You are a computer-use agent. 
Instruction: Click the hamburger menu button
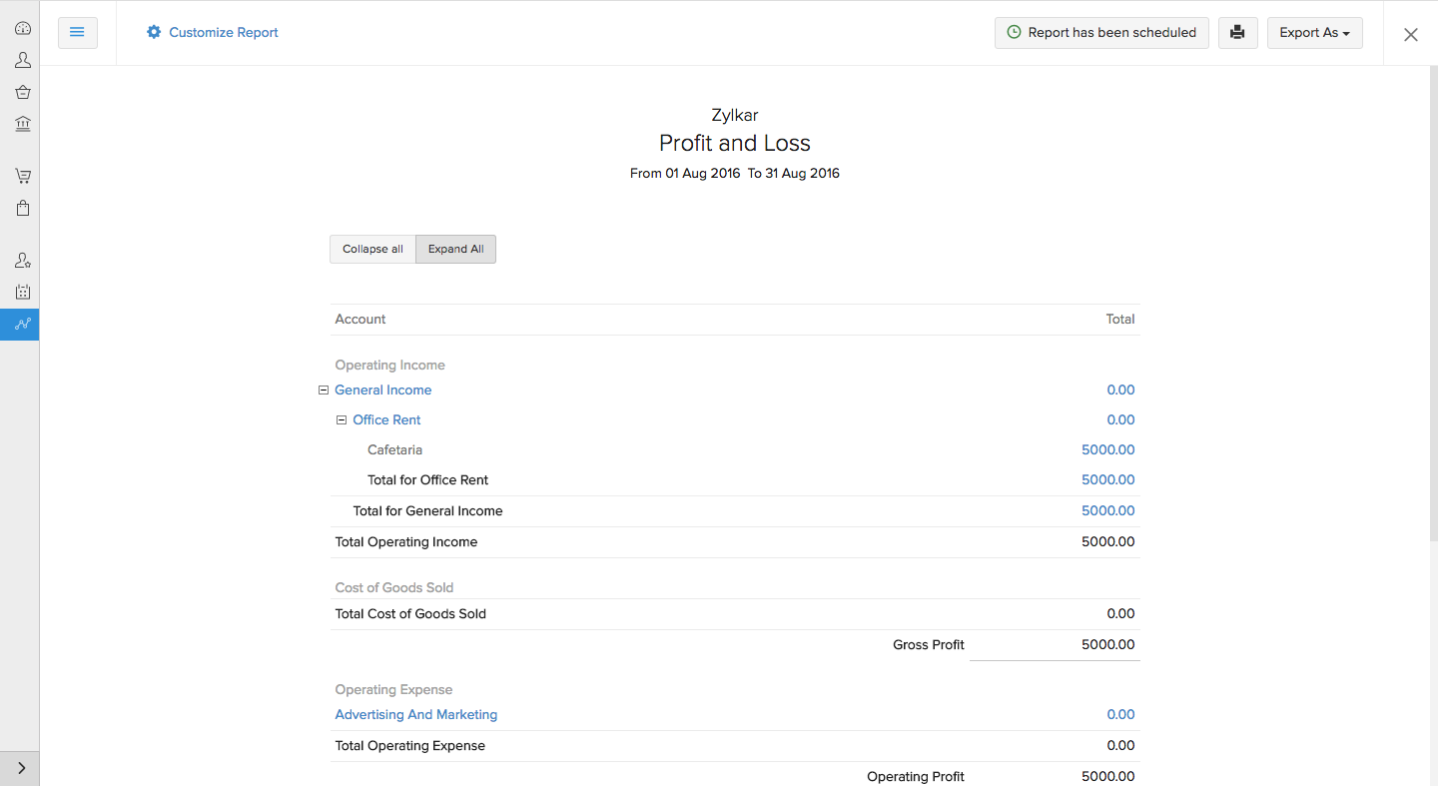[x=77, y=33]
